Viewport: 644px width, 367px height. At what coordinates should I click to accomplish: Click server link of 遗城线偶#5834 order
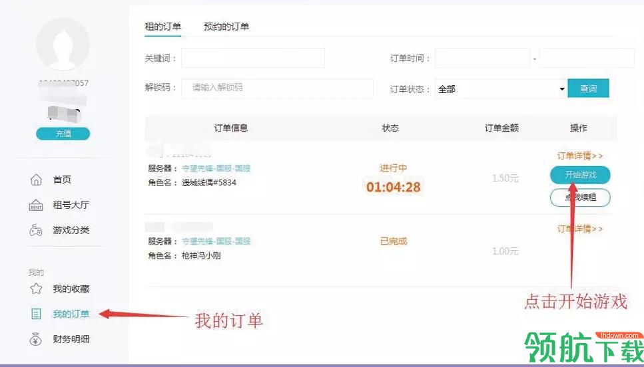tap(216, 168)
